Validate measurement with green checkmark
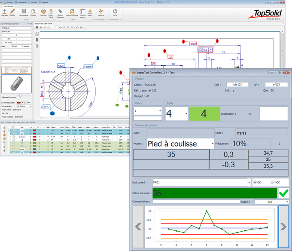Viewport: 292px width, 251px height. point(283,193)
